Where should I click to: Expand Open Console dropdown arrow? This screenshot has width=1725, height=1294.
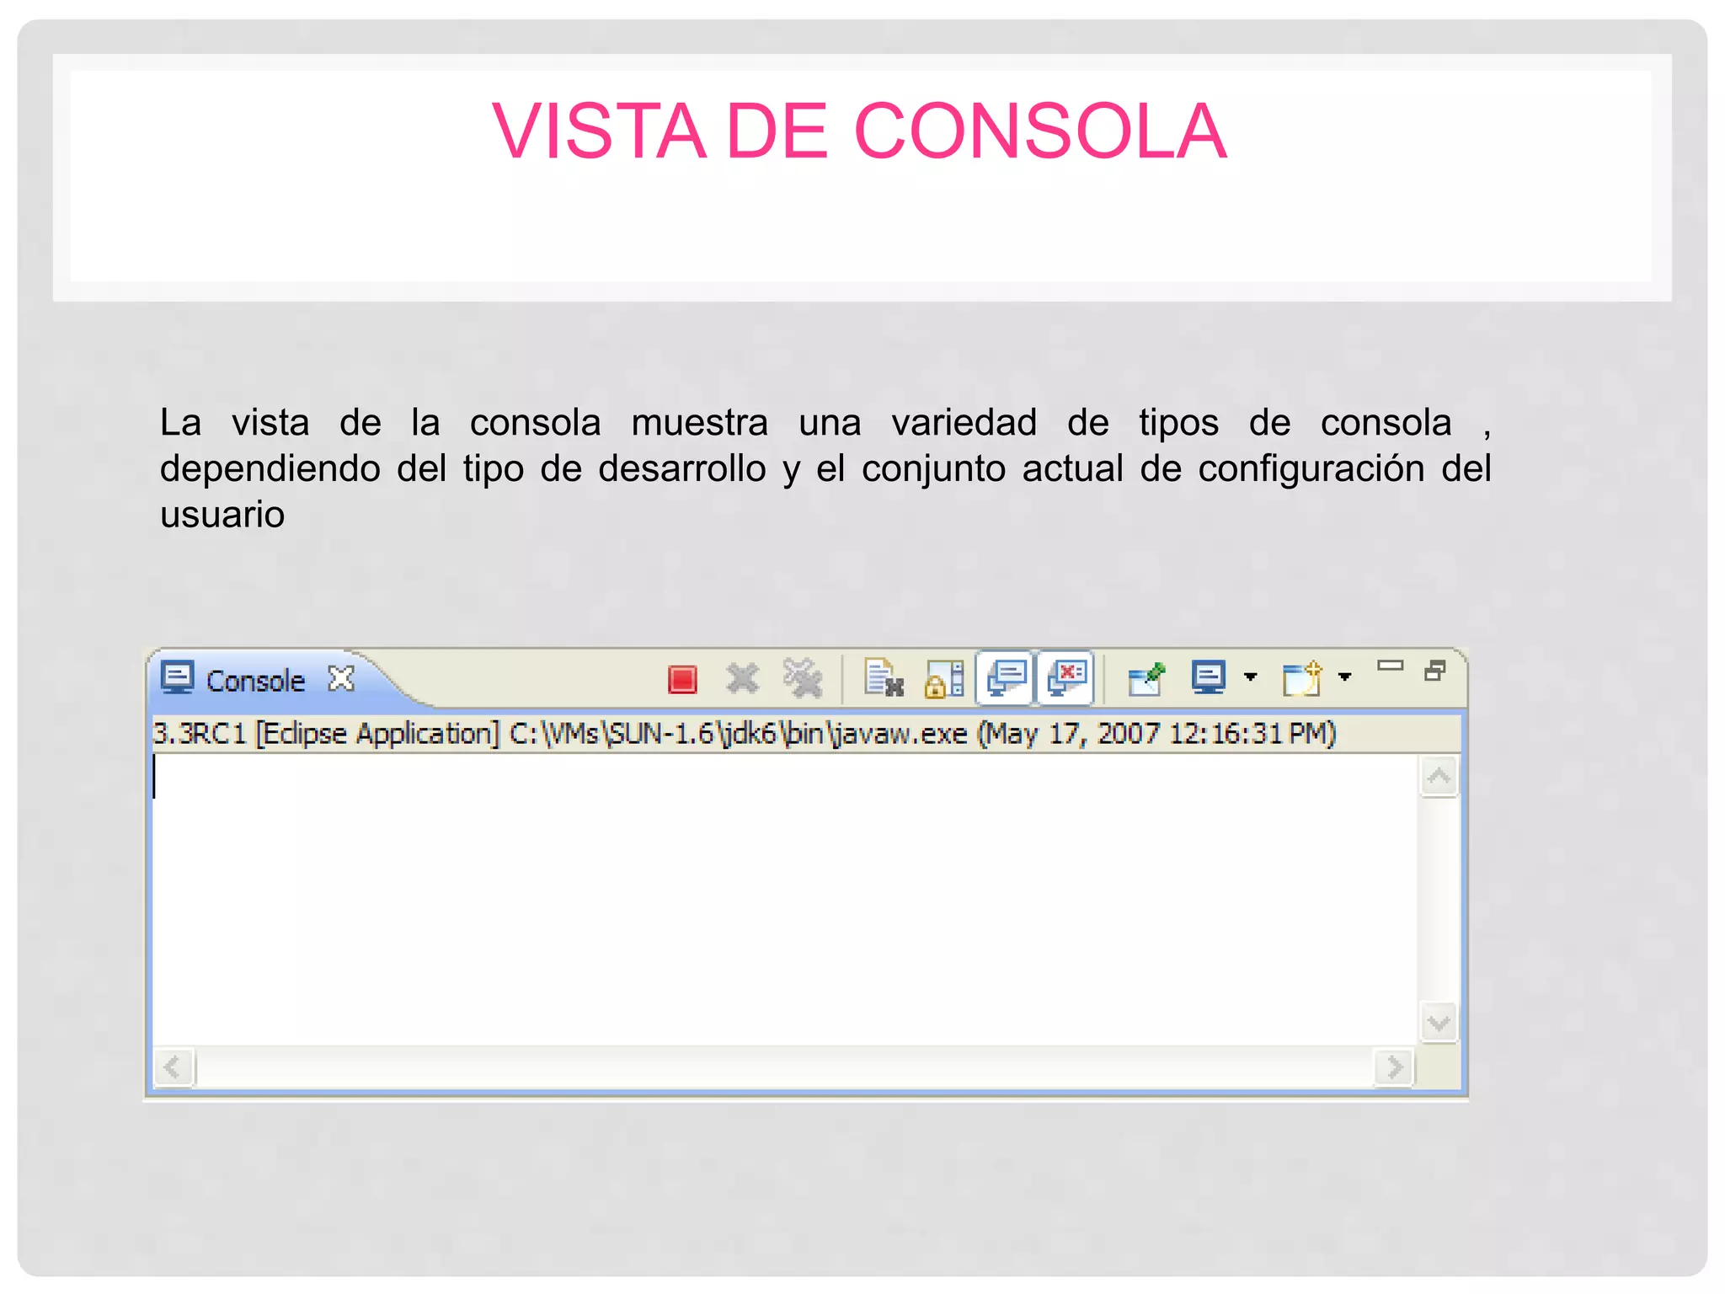1345,677
